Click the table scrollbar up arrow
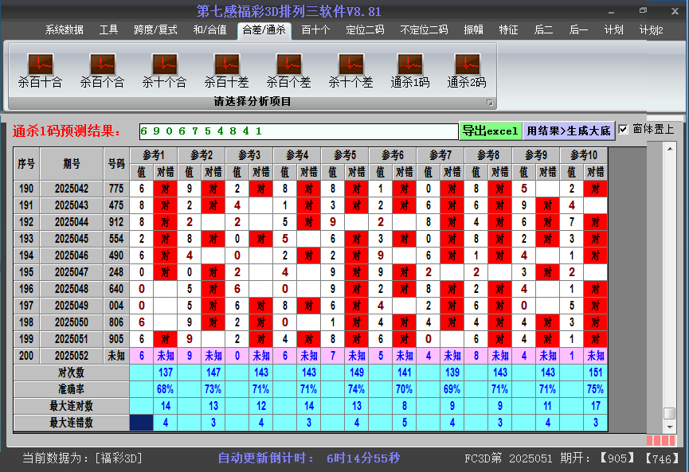The width and height of the screenshot is (689, 472). tap(670, 150)
